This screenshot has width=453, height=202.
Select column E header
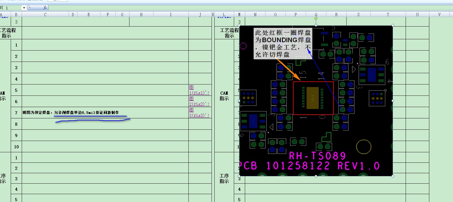(x=89, y=14)
